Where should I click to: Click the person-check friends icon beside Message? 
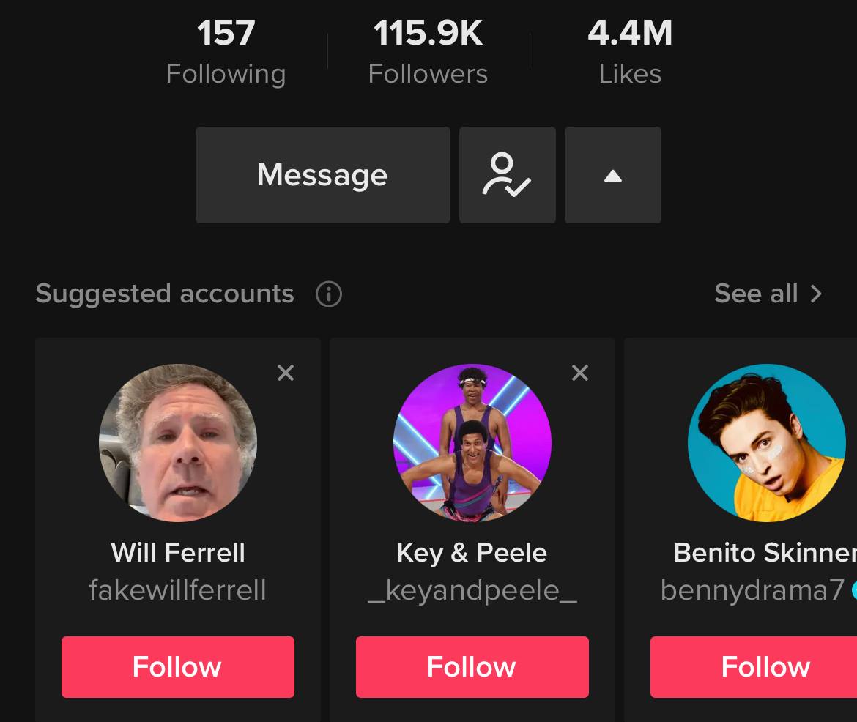tap(508, 174)
